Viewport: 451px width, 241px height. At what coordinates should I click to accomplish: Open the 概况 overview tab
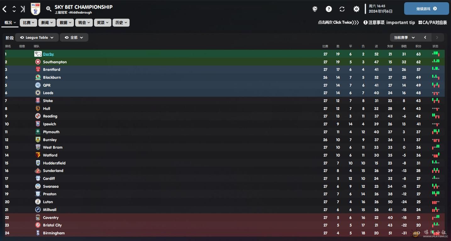[10, 23]
